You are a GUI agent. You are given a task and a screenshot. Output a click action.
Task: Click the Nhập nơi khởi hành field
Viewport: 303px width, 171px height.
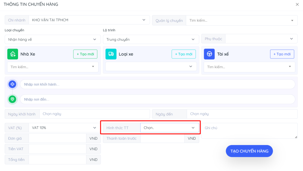[x=157, y=84]
